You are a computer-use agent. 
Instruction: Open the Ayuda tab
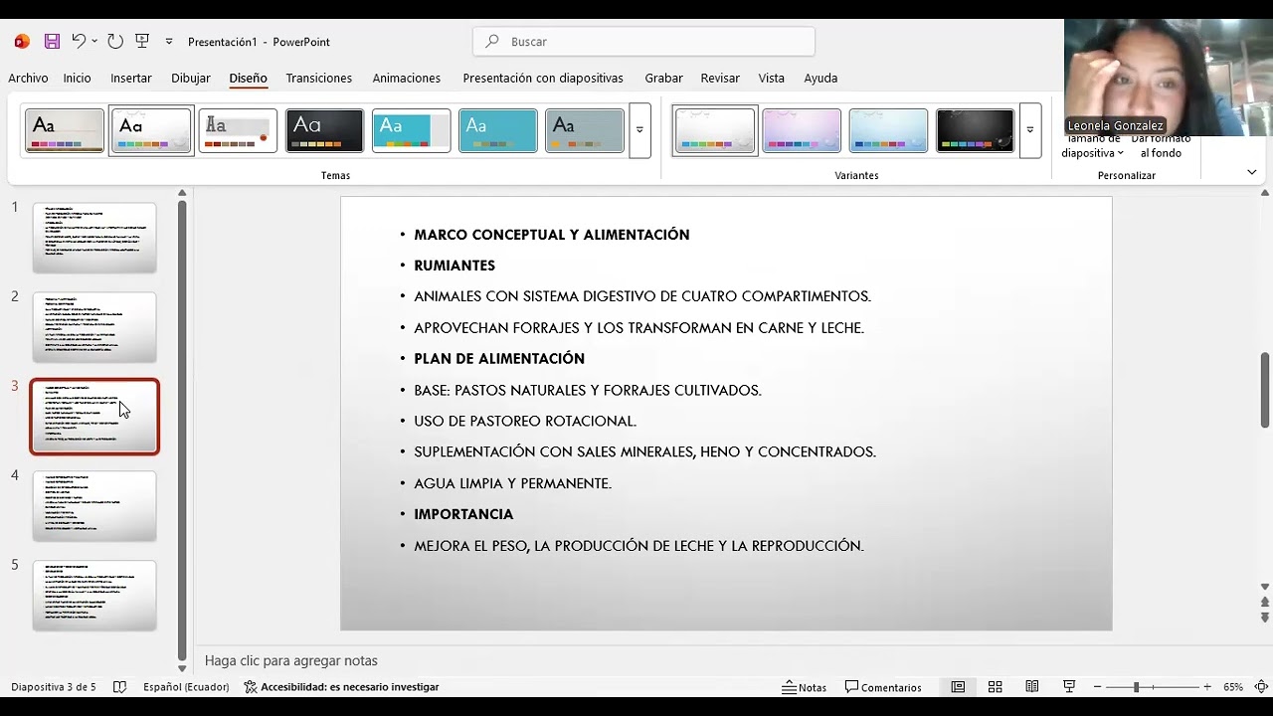tap(820, 78)
